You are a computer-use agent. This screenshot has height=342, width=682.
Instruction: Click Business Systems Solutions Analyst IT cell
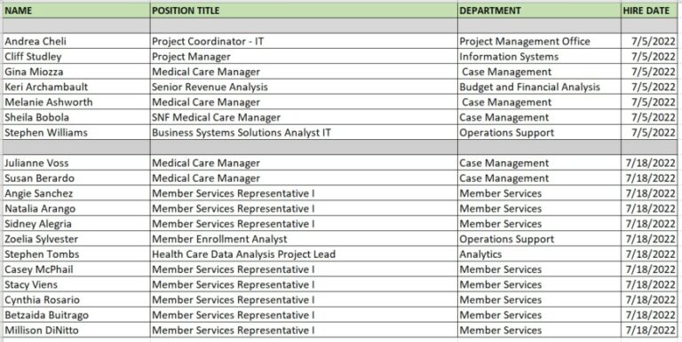pos(304,132)
